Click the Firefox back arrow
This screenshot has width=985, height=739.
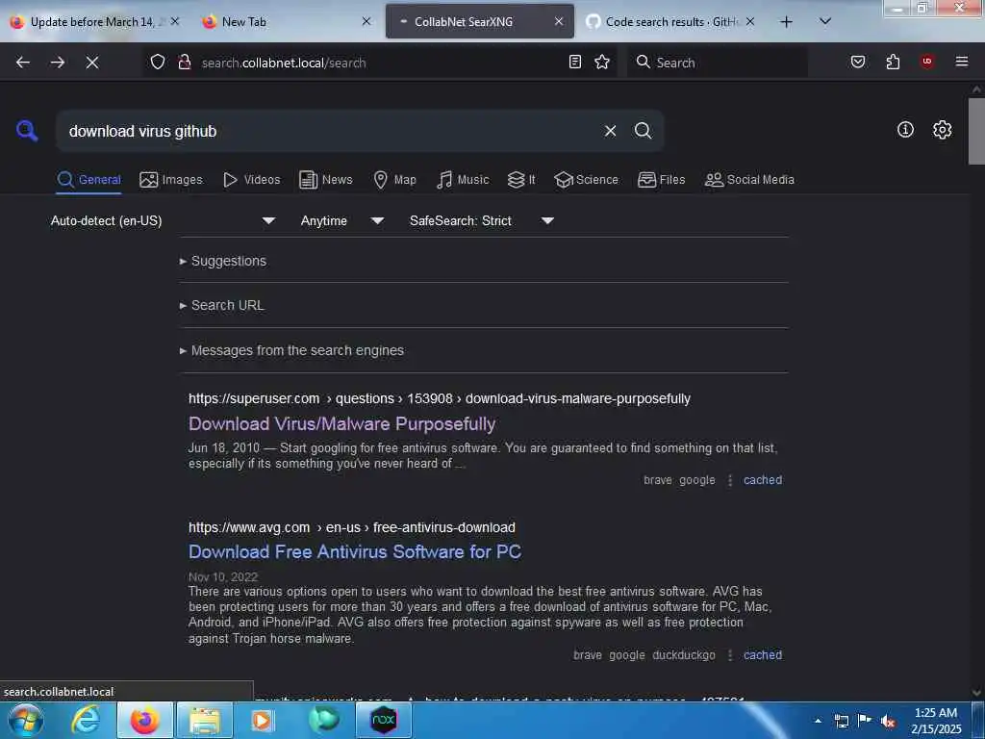23,63
